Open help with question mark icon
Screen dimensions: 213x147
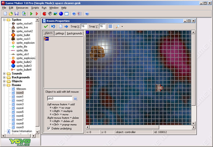(87, 14)
